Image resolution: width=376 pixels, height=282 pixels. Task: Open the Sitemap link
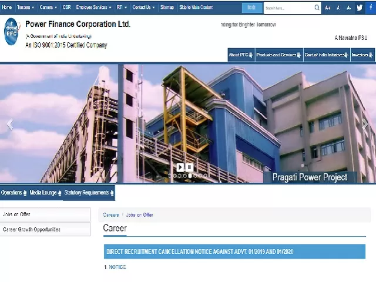coord(167,8)
